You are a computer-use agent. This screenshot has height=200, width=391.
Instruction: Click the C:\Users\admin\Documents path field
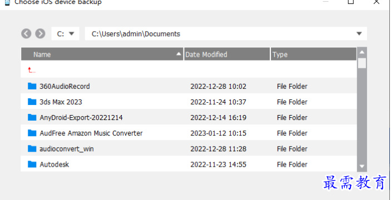(220, 34)
